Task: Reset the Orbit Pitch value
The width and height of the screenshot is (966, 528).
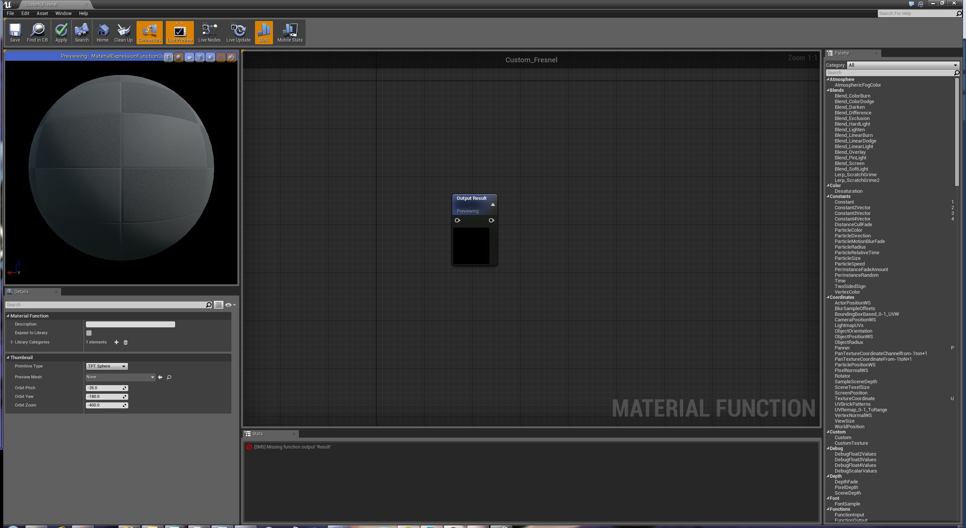Action: coord(125,388)
